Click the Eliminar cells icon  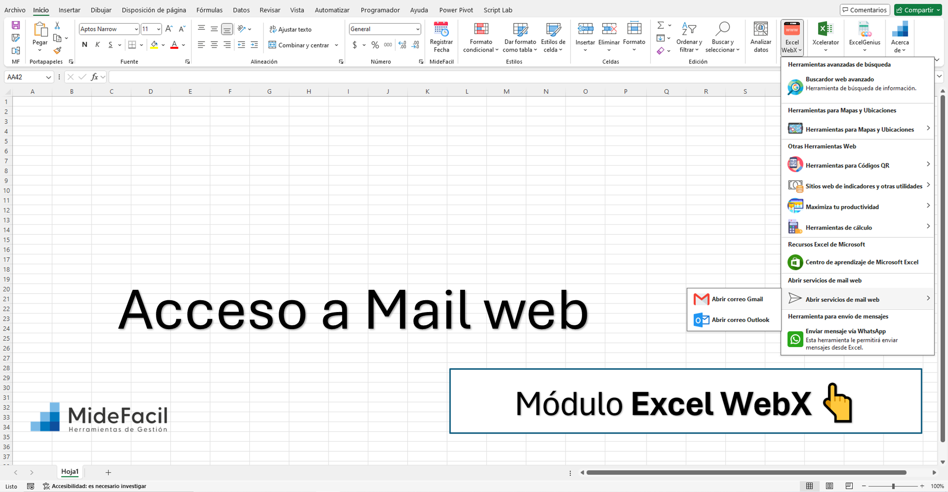pyautogui.click(x=609, y=29)
